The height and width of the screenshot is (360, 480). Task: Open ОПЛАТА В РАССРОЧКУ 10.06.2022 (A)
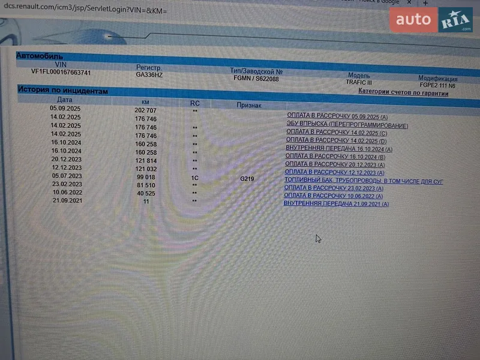(x=333, y=196)
